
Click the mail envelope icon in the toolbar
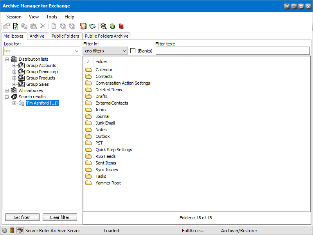(92, 26)
